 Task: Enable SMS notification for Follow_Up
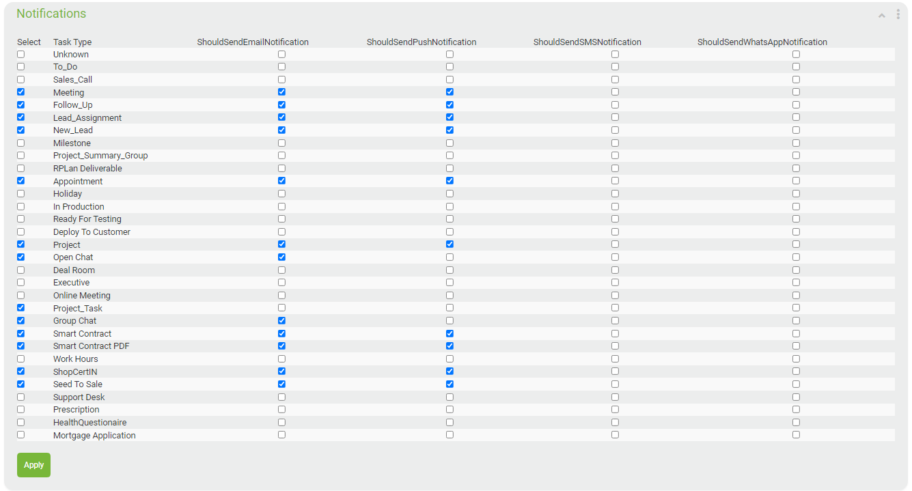615,104
